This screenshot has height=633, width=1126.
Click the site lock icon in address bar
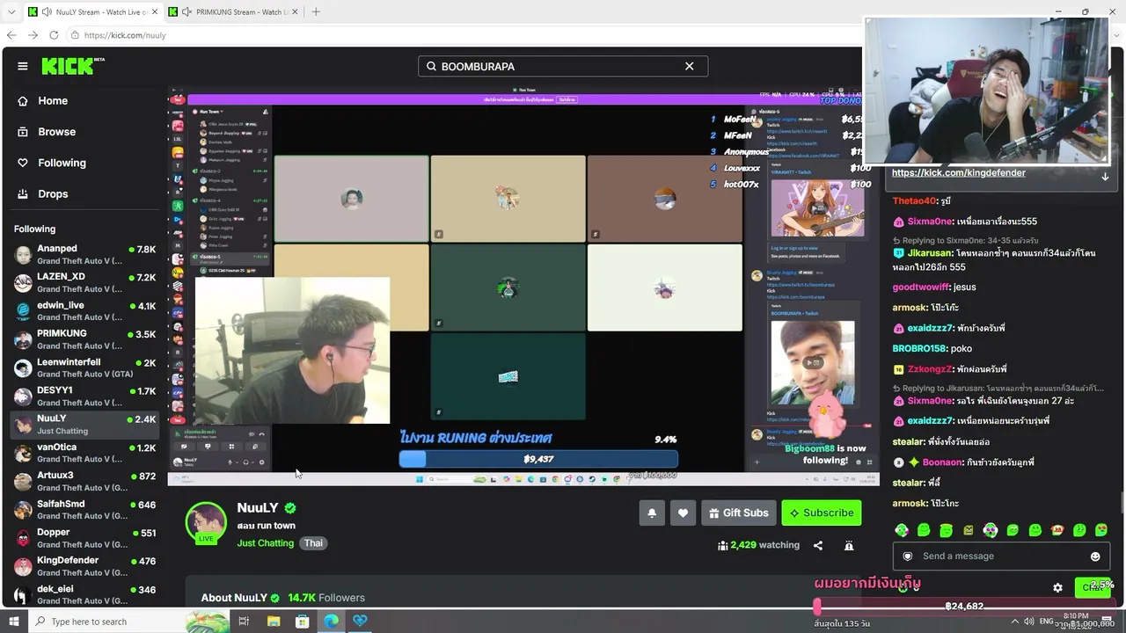click(x=76, y=35)
